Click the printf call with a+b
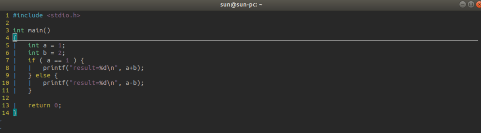The height and width of the screenshot is (133, 481). pos(93,68)
